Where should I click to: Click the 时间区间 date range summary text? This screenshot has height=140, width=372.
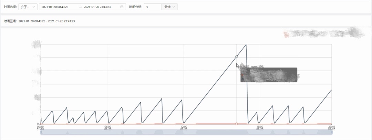[x=39, y=21]
